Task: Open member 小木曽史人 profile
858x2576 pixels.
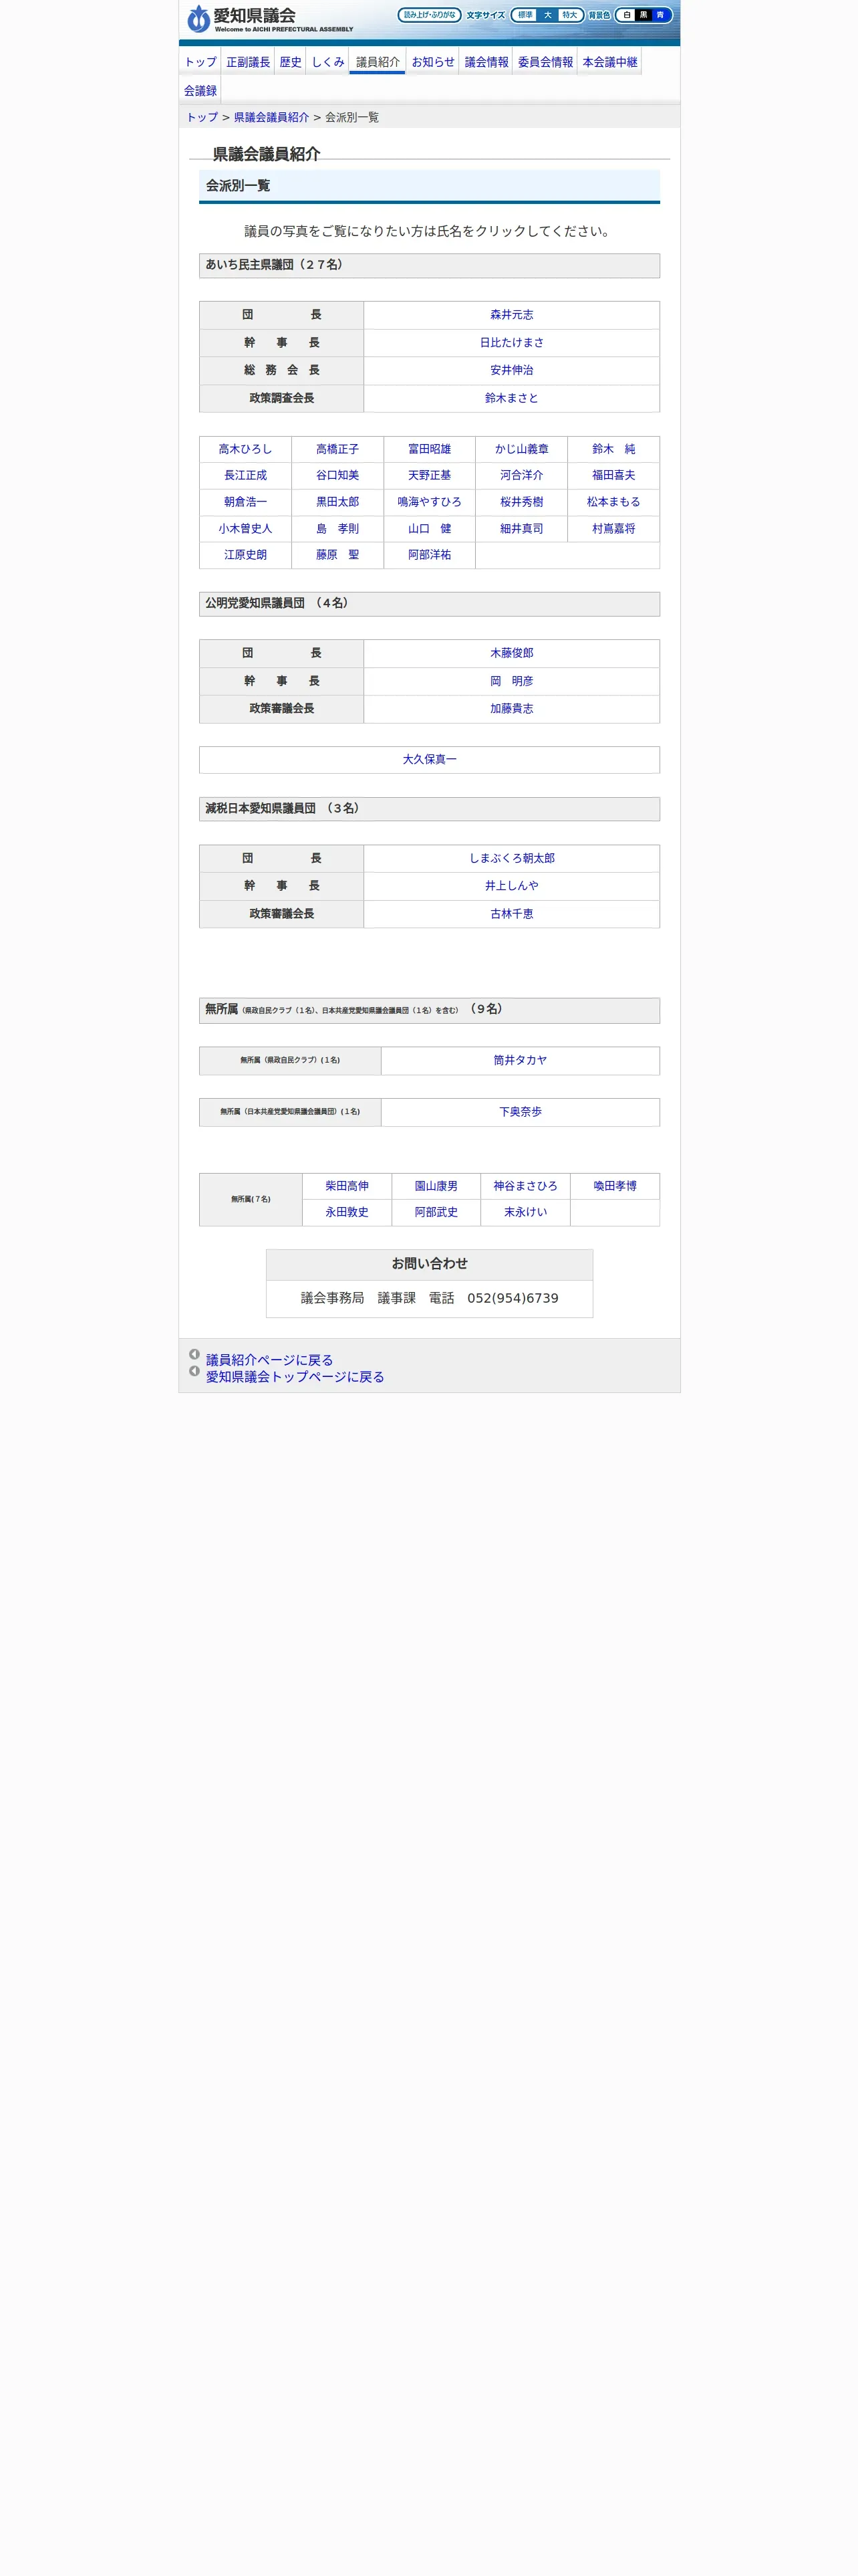Action: pyautogui.click(x=245, y=529)
